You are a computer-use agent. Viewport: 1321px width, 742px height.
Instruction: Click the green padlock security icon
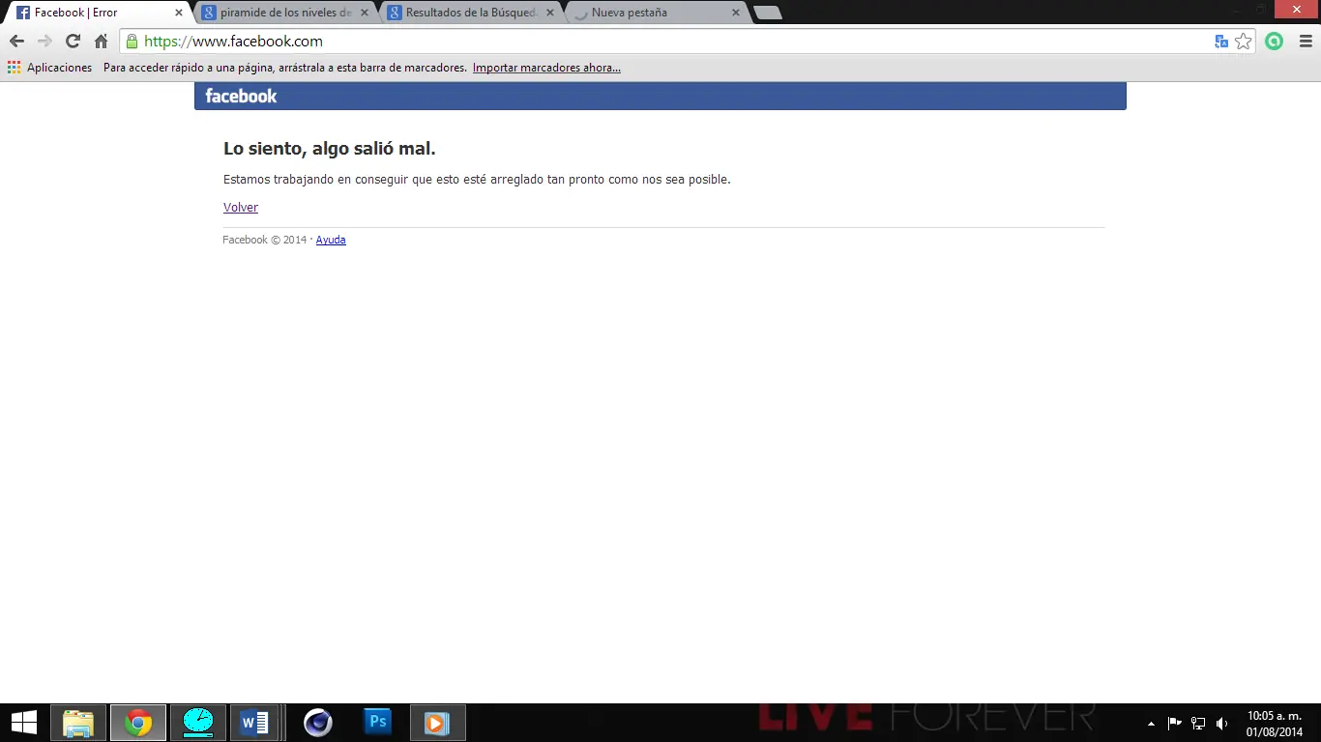pos(132,42)
